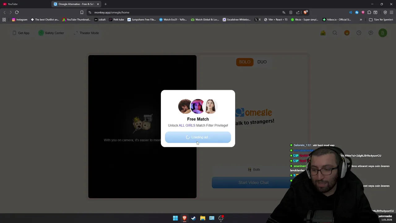The width and height of the screenshot is (396, 223).
Task: Open The best ChatBot bookmark
Action: pos(45,20)
